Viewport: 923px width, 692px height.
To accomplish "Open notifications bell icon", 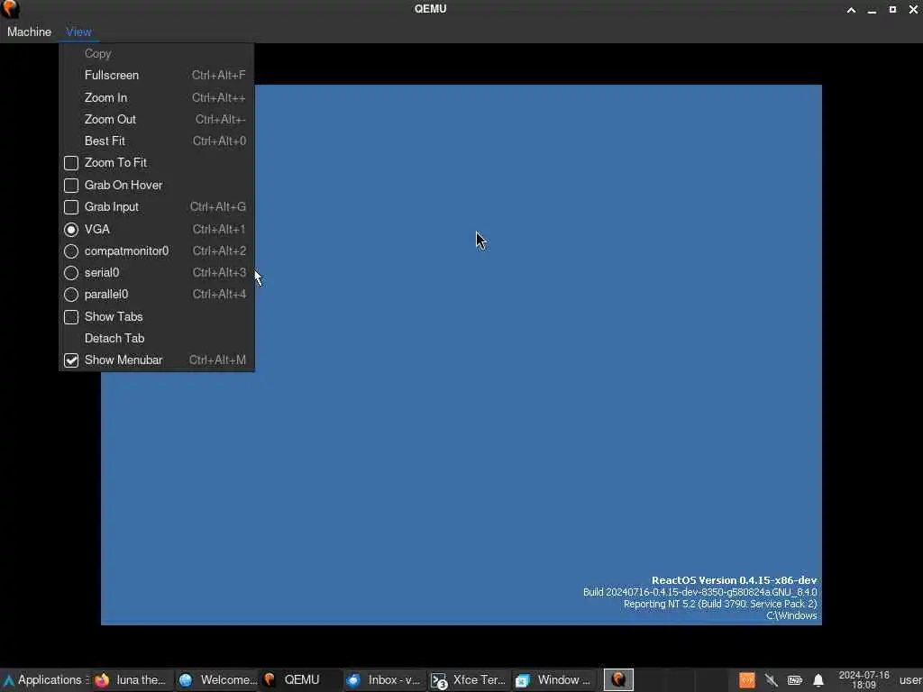I will 818,681.
